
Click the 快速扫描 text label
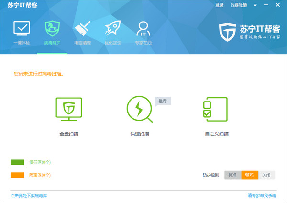pos(140,134)
